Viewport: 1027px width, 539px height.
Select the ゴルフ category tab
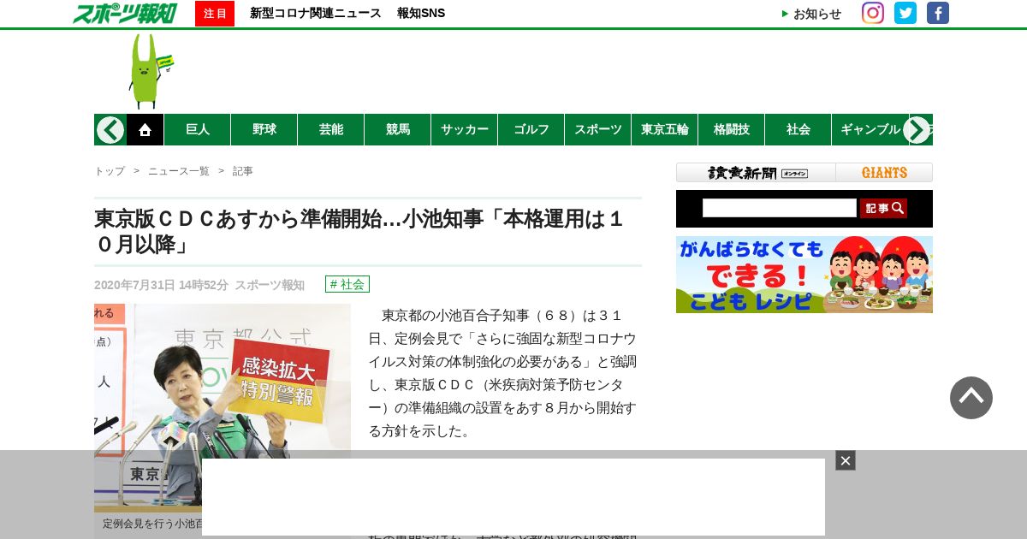531,129
